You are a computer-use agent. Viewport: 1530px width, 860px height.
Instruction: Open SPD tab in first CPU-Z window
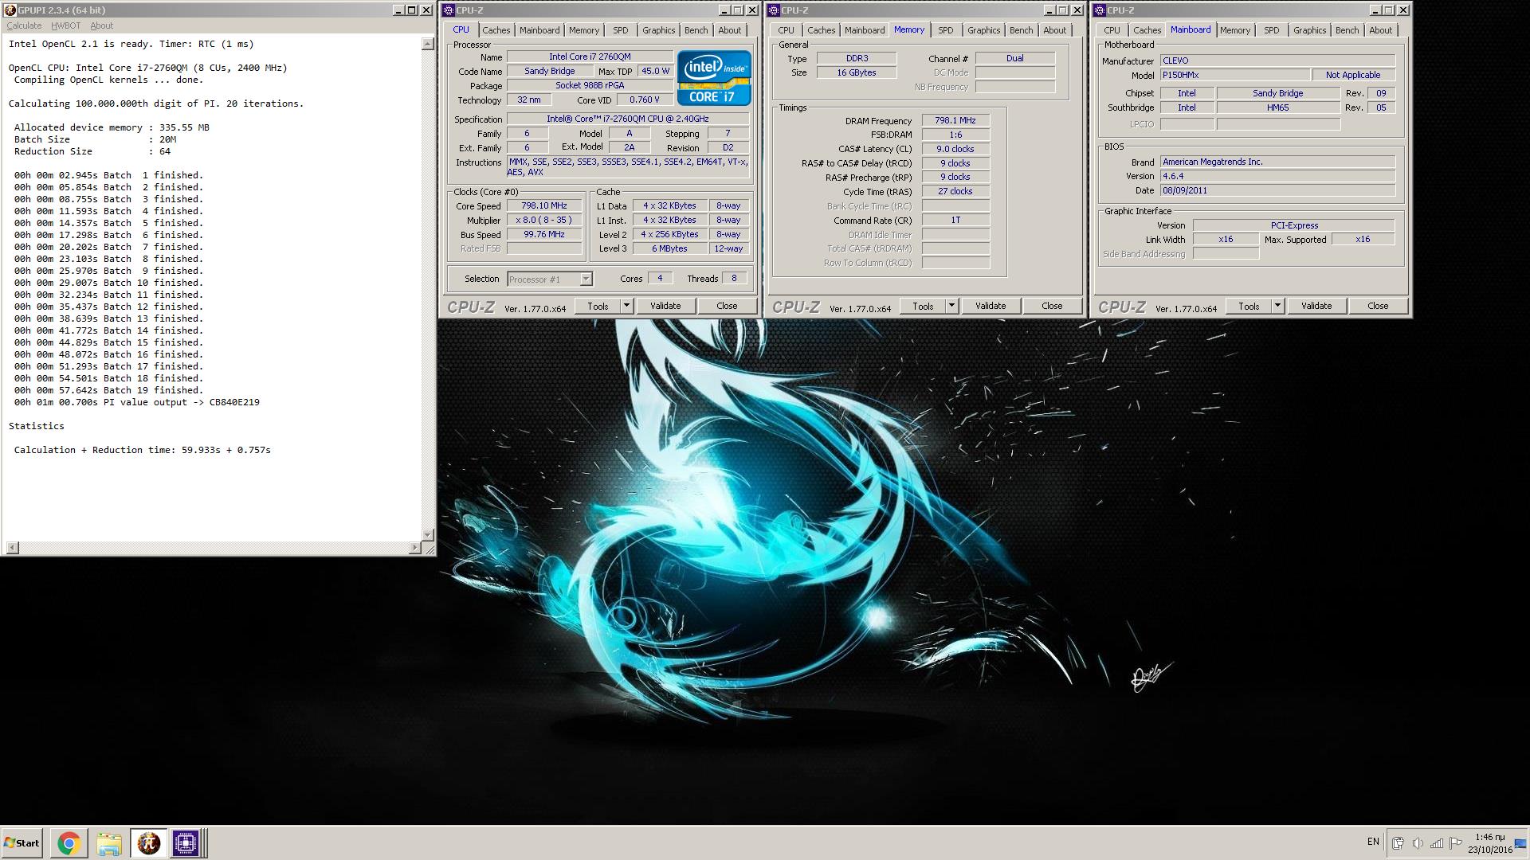click(x=621, y=30)
